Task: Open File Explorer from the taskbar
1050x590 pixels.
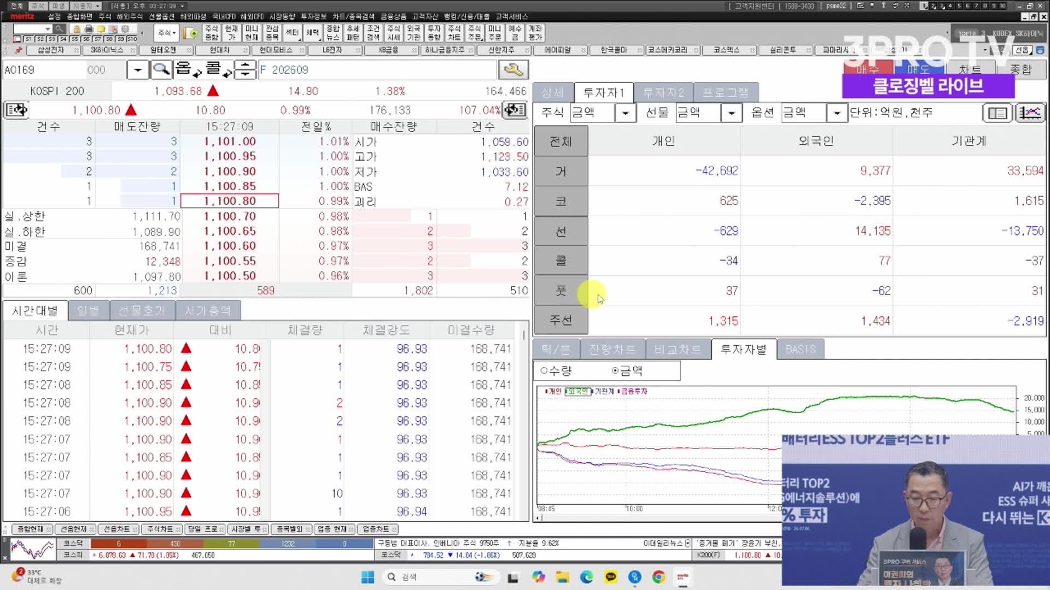Action: (x=563, y=577)
